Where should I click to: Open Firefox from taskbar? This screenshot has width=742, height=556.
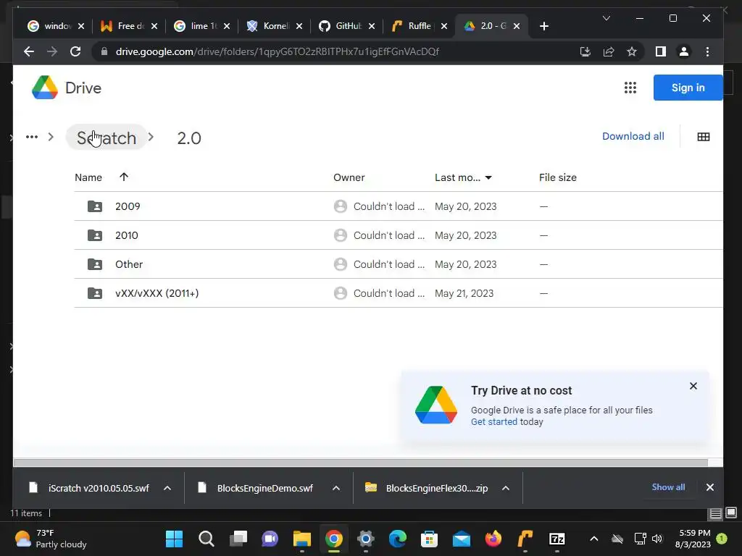coord(493,539)
